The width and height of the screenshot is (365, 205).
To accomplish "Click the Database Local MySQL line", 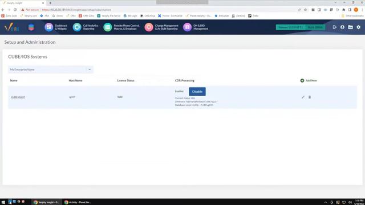I will tap(194, 105).
